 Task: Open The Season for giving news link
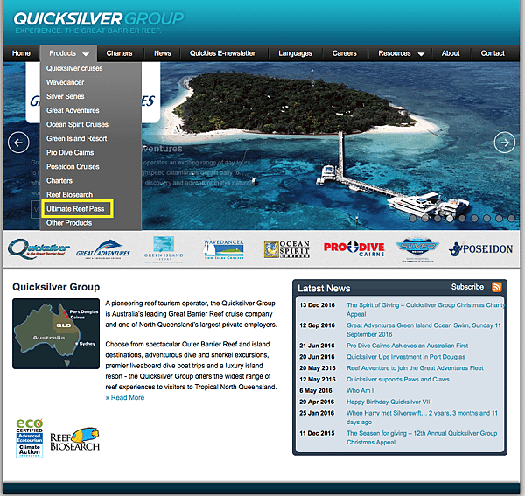pos(422,437)
